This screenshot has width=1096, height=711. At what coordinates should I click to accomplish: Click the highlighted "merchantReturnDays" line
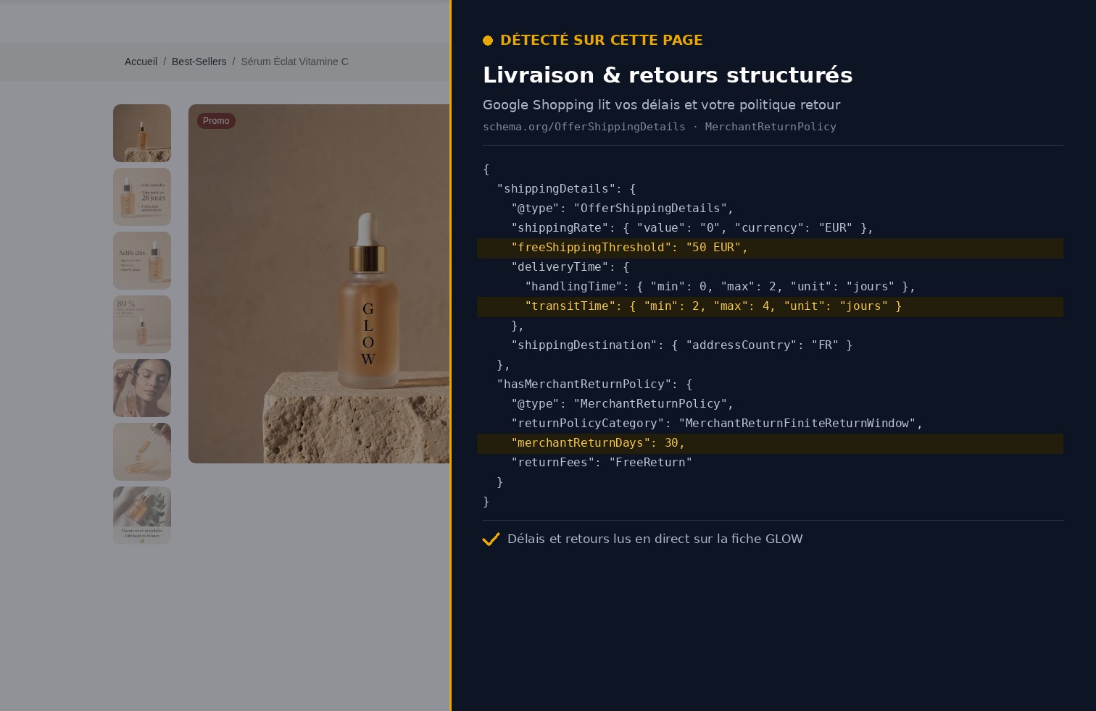click(770, 443)
